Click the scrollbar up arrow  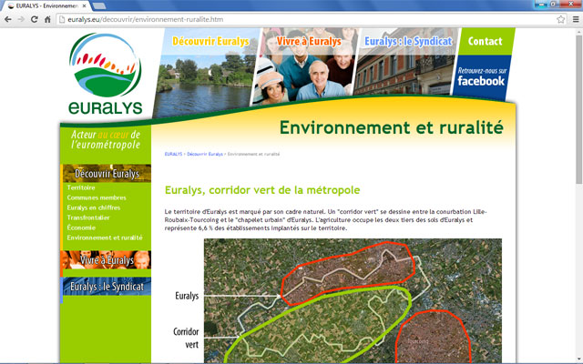click(579, 32)
